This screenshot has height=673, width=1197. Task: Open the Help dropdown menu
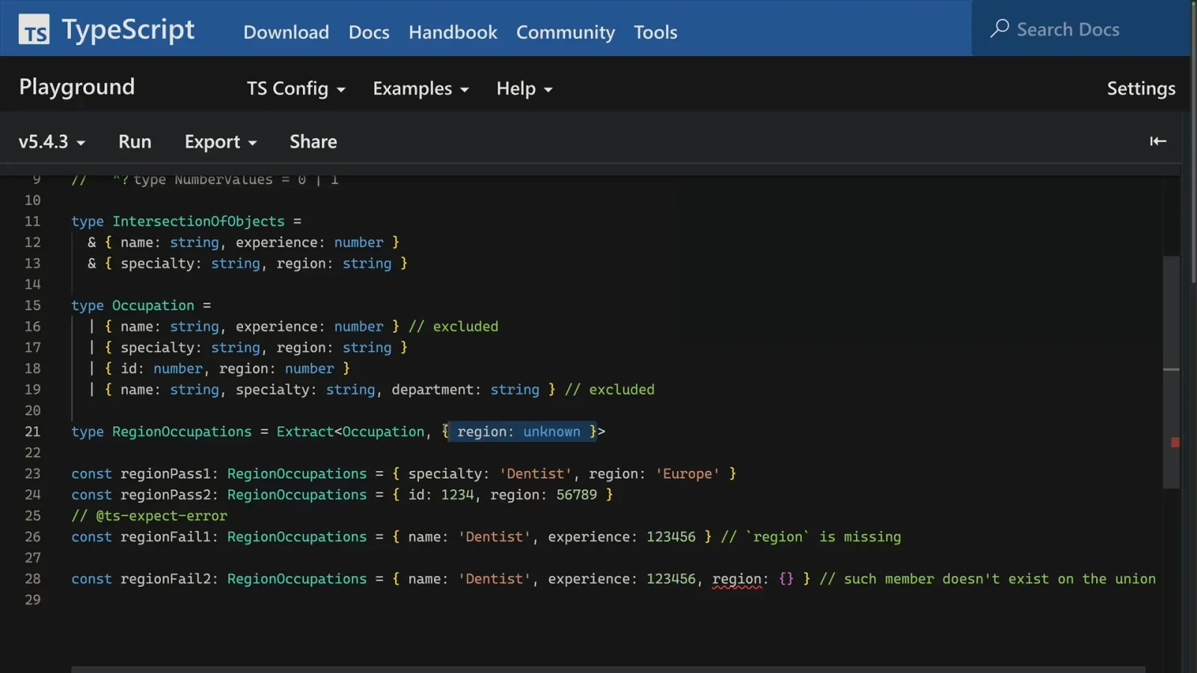click(x=524, y=88)
